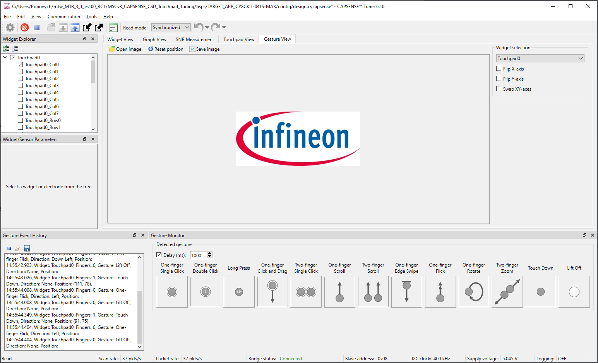Click the Stop square icon in toolbar
The width and height of the screenshot is (598, 363).
pyautogui.click(x=37, y=28)
